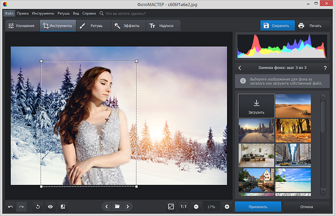Click the Применить button
Image resolution: width=335 pixels, height=216 pixels.
tap(258, 207)
